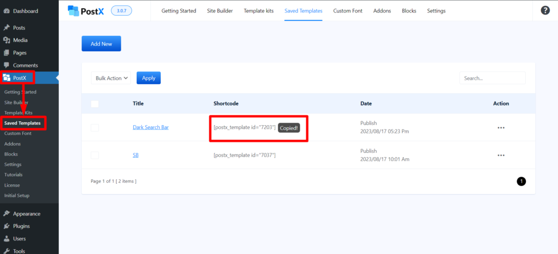Image resolution: width=558 pixels, height=254 pixels.
Task: Open the Bulk Action dropdown
Action: (x=111, y=78)
